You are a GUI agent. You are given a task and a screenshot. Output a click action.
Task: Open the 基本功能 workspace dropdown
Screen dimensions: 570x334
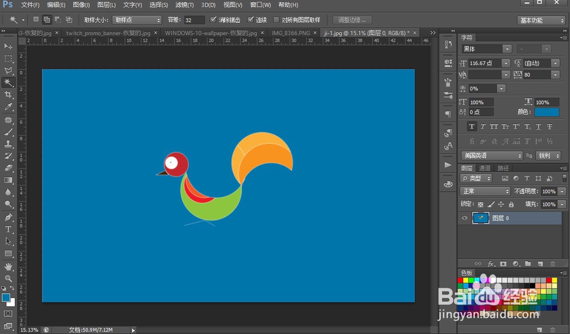[x=541, y=20]
